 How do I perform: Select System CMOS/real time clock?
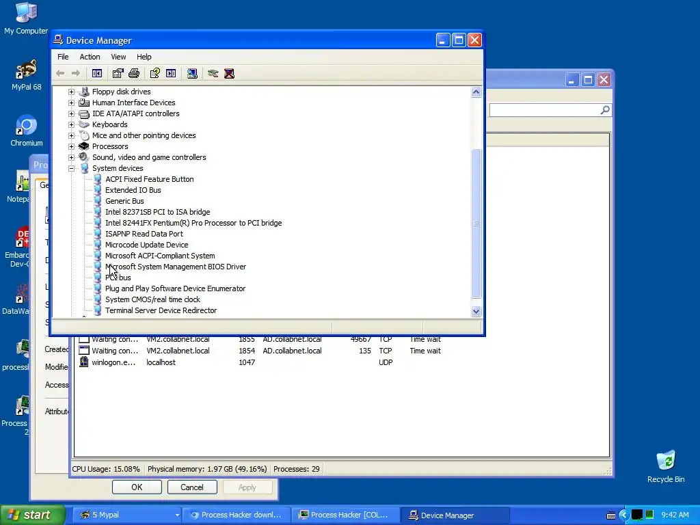pyautogui.click(x=152, y=299)
